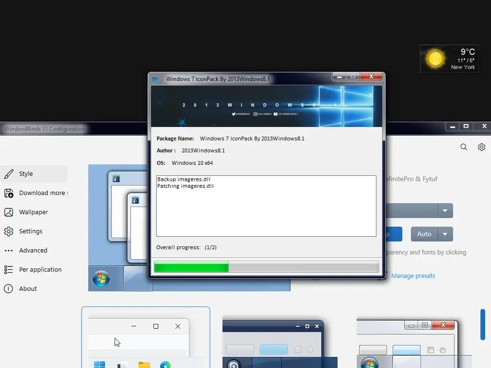Click the partly hidden blue apply button
491x368 pixels.
point(394,234)
